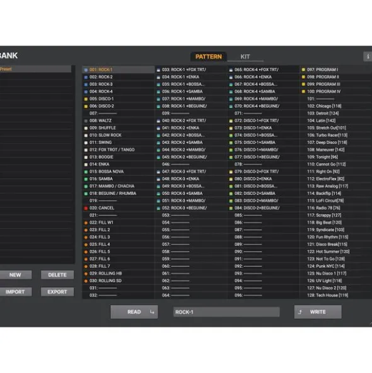
Task: Click marker next to 072: DISCO-1+FOX TRT/
Action: pos(231,121)
